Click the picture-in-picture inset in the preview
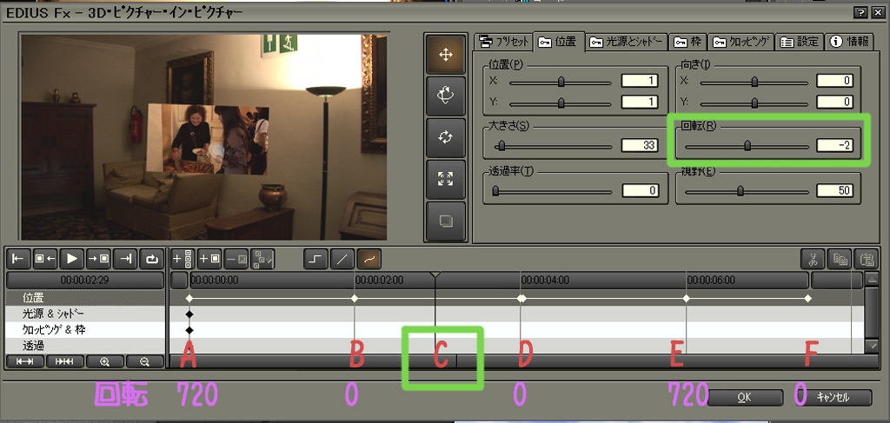Screen dimensions: 890x423 [207, 139]
